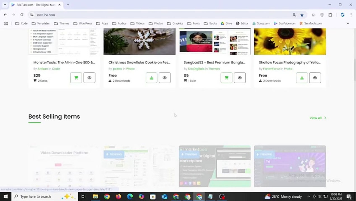The width and height of the screenshot is (356, 201).
Task: Download the Shallow Focus sunflower photo
Action: point(302,78)
